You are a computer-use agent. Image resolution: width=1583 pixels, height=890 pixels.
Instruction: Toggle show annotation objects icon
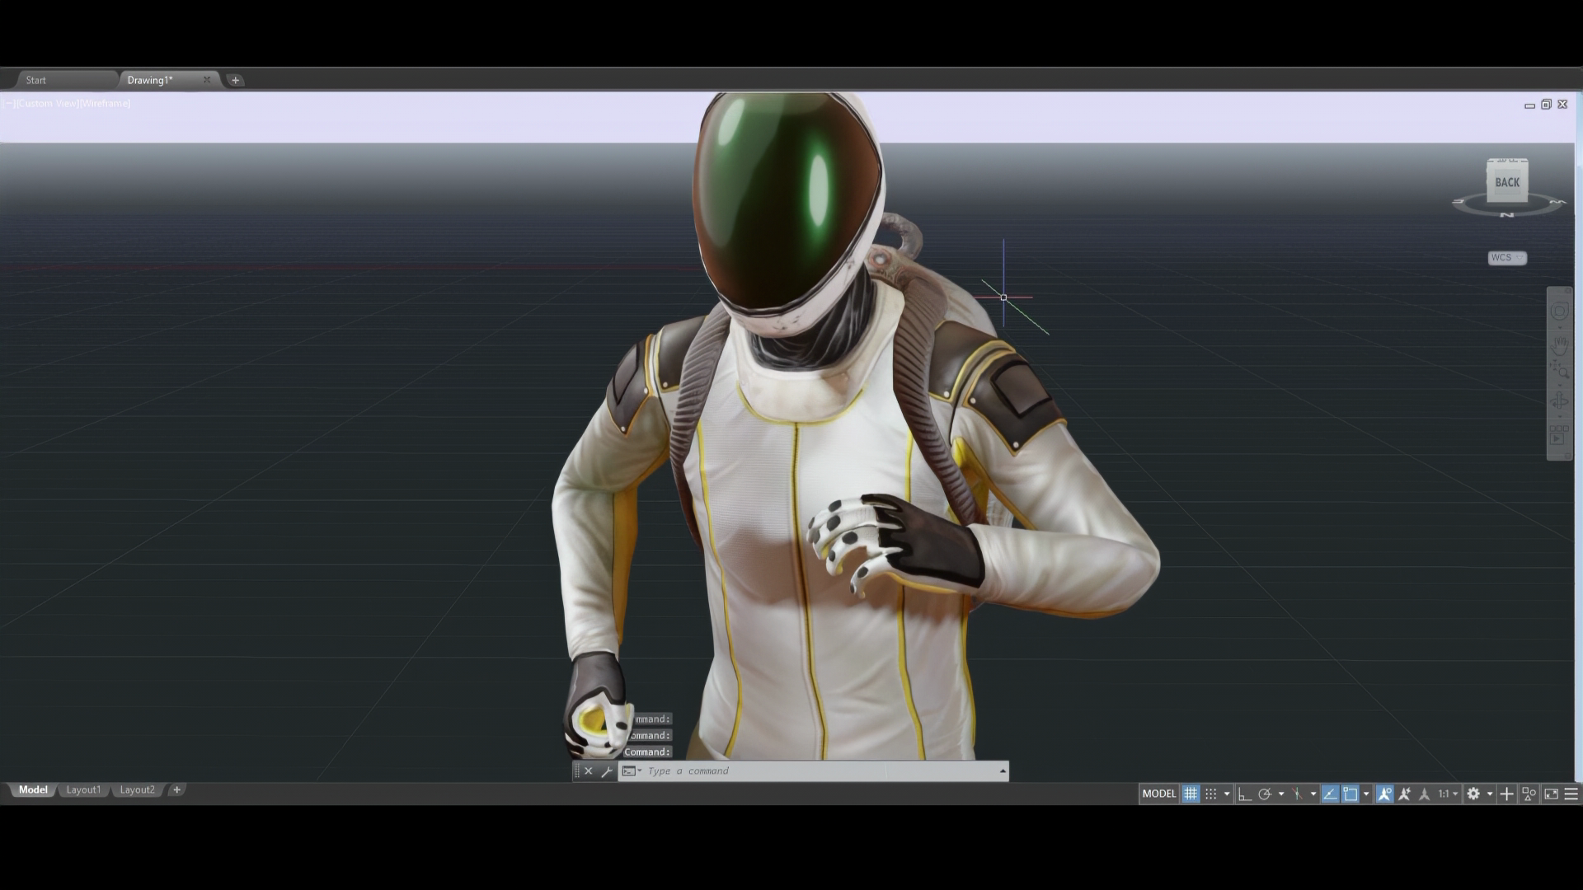[x=1384, y=794]
